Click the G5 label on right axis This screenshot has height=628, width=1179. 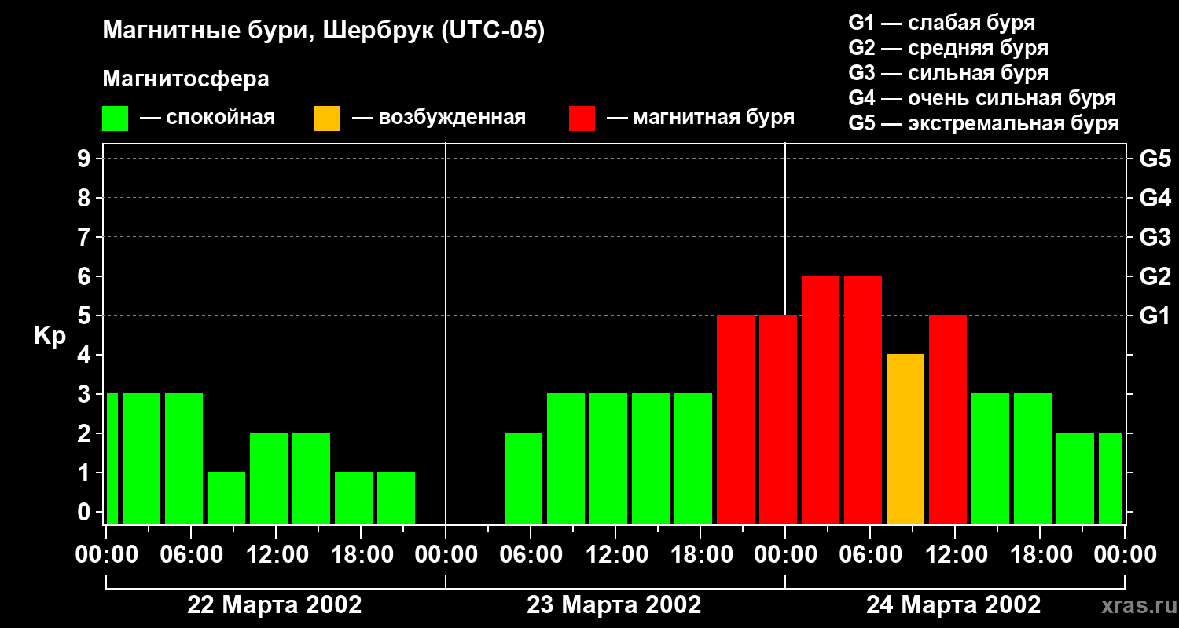[x=1155, y=159]
